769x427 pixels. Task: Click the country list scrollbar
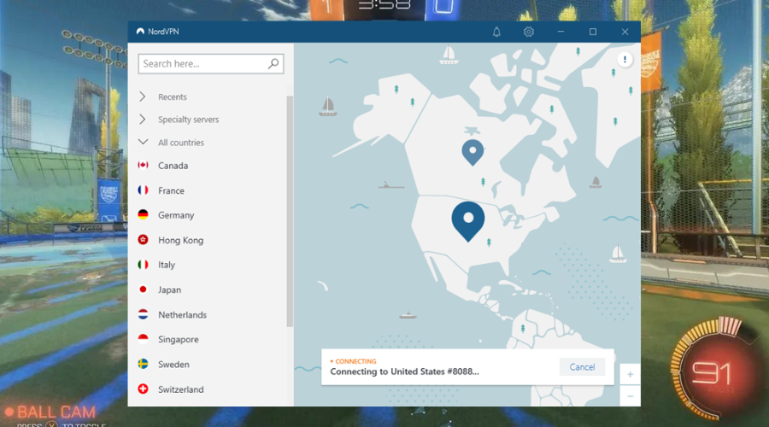pyautogui.click(x=290, y=211)
